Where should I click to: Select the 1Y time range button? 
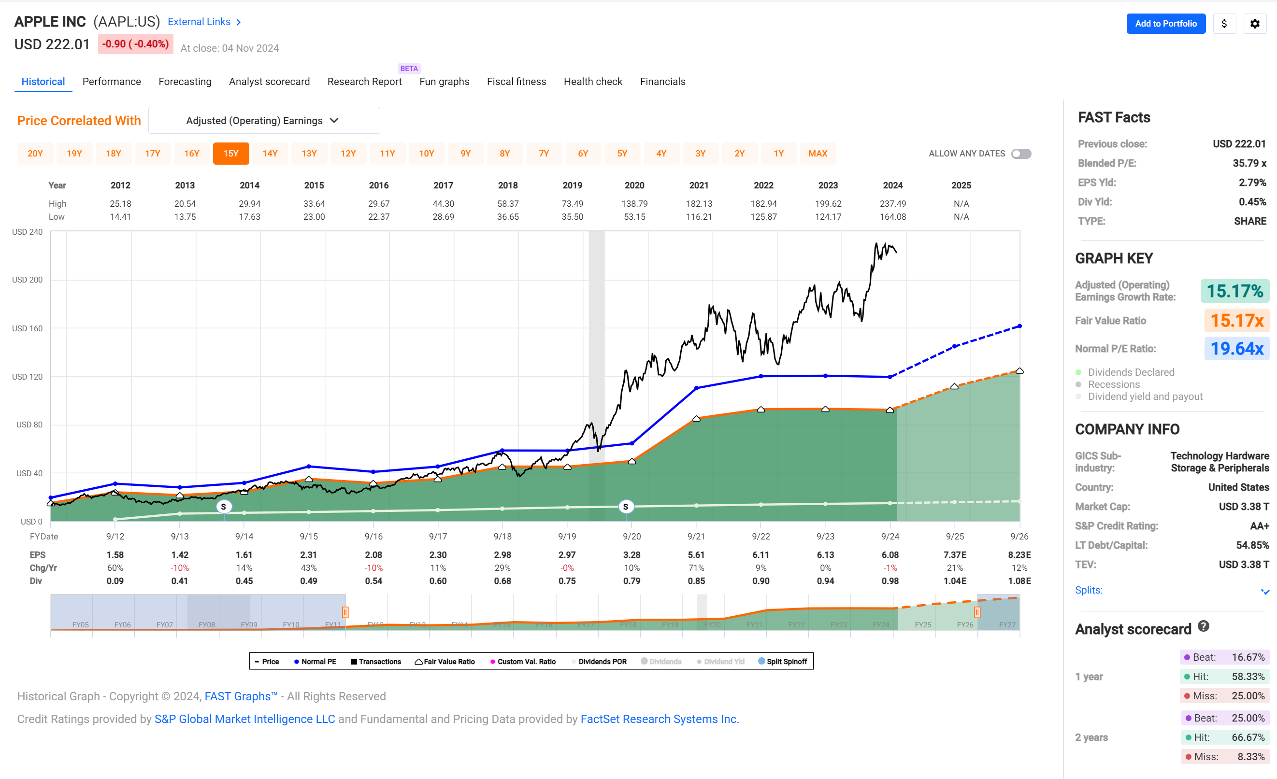pos(778,153)
